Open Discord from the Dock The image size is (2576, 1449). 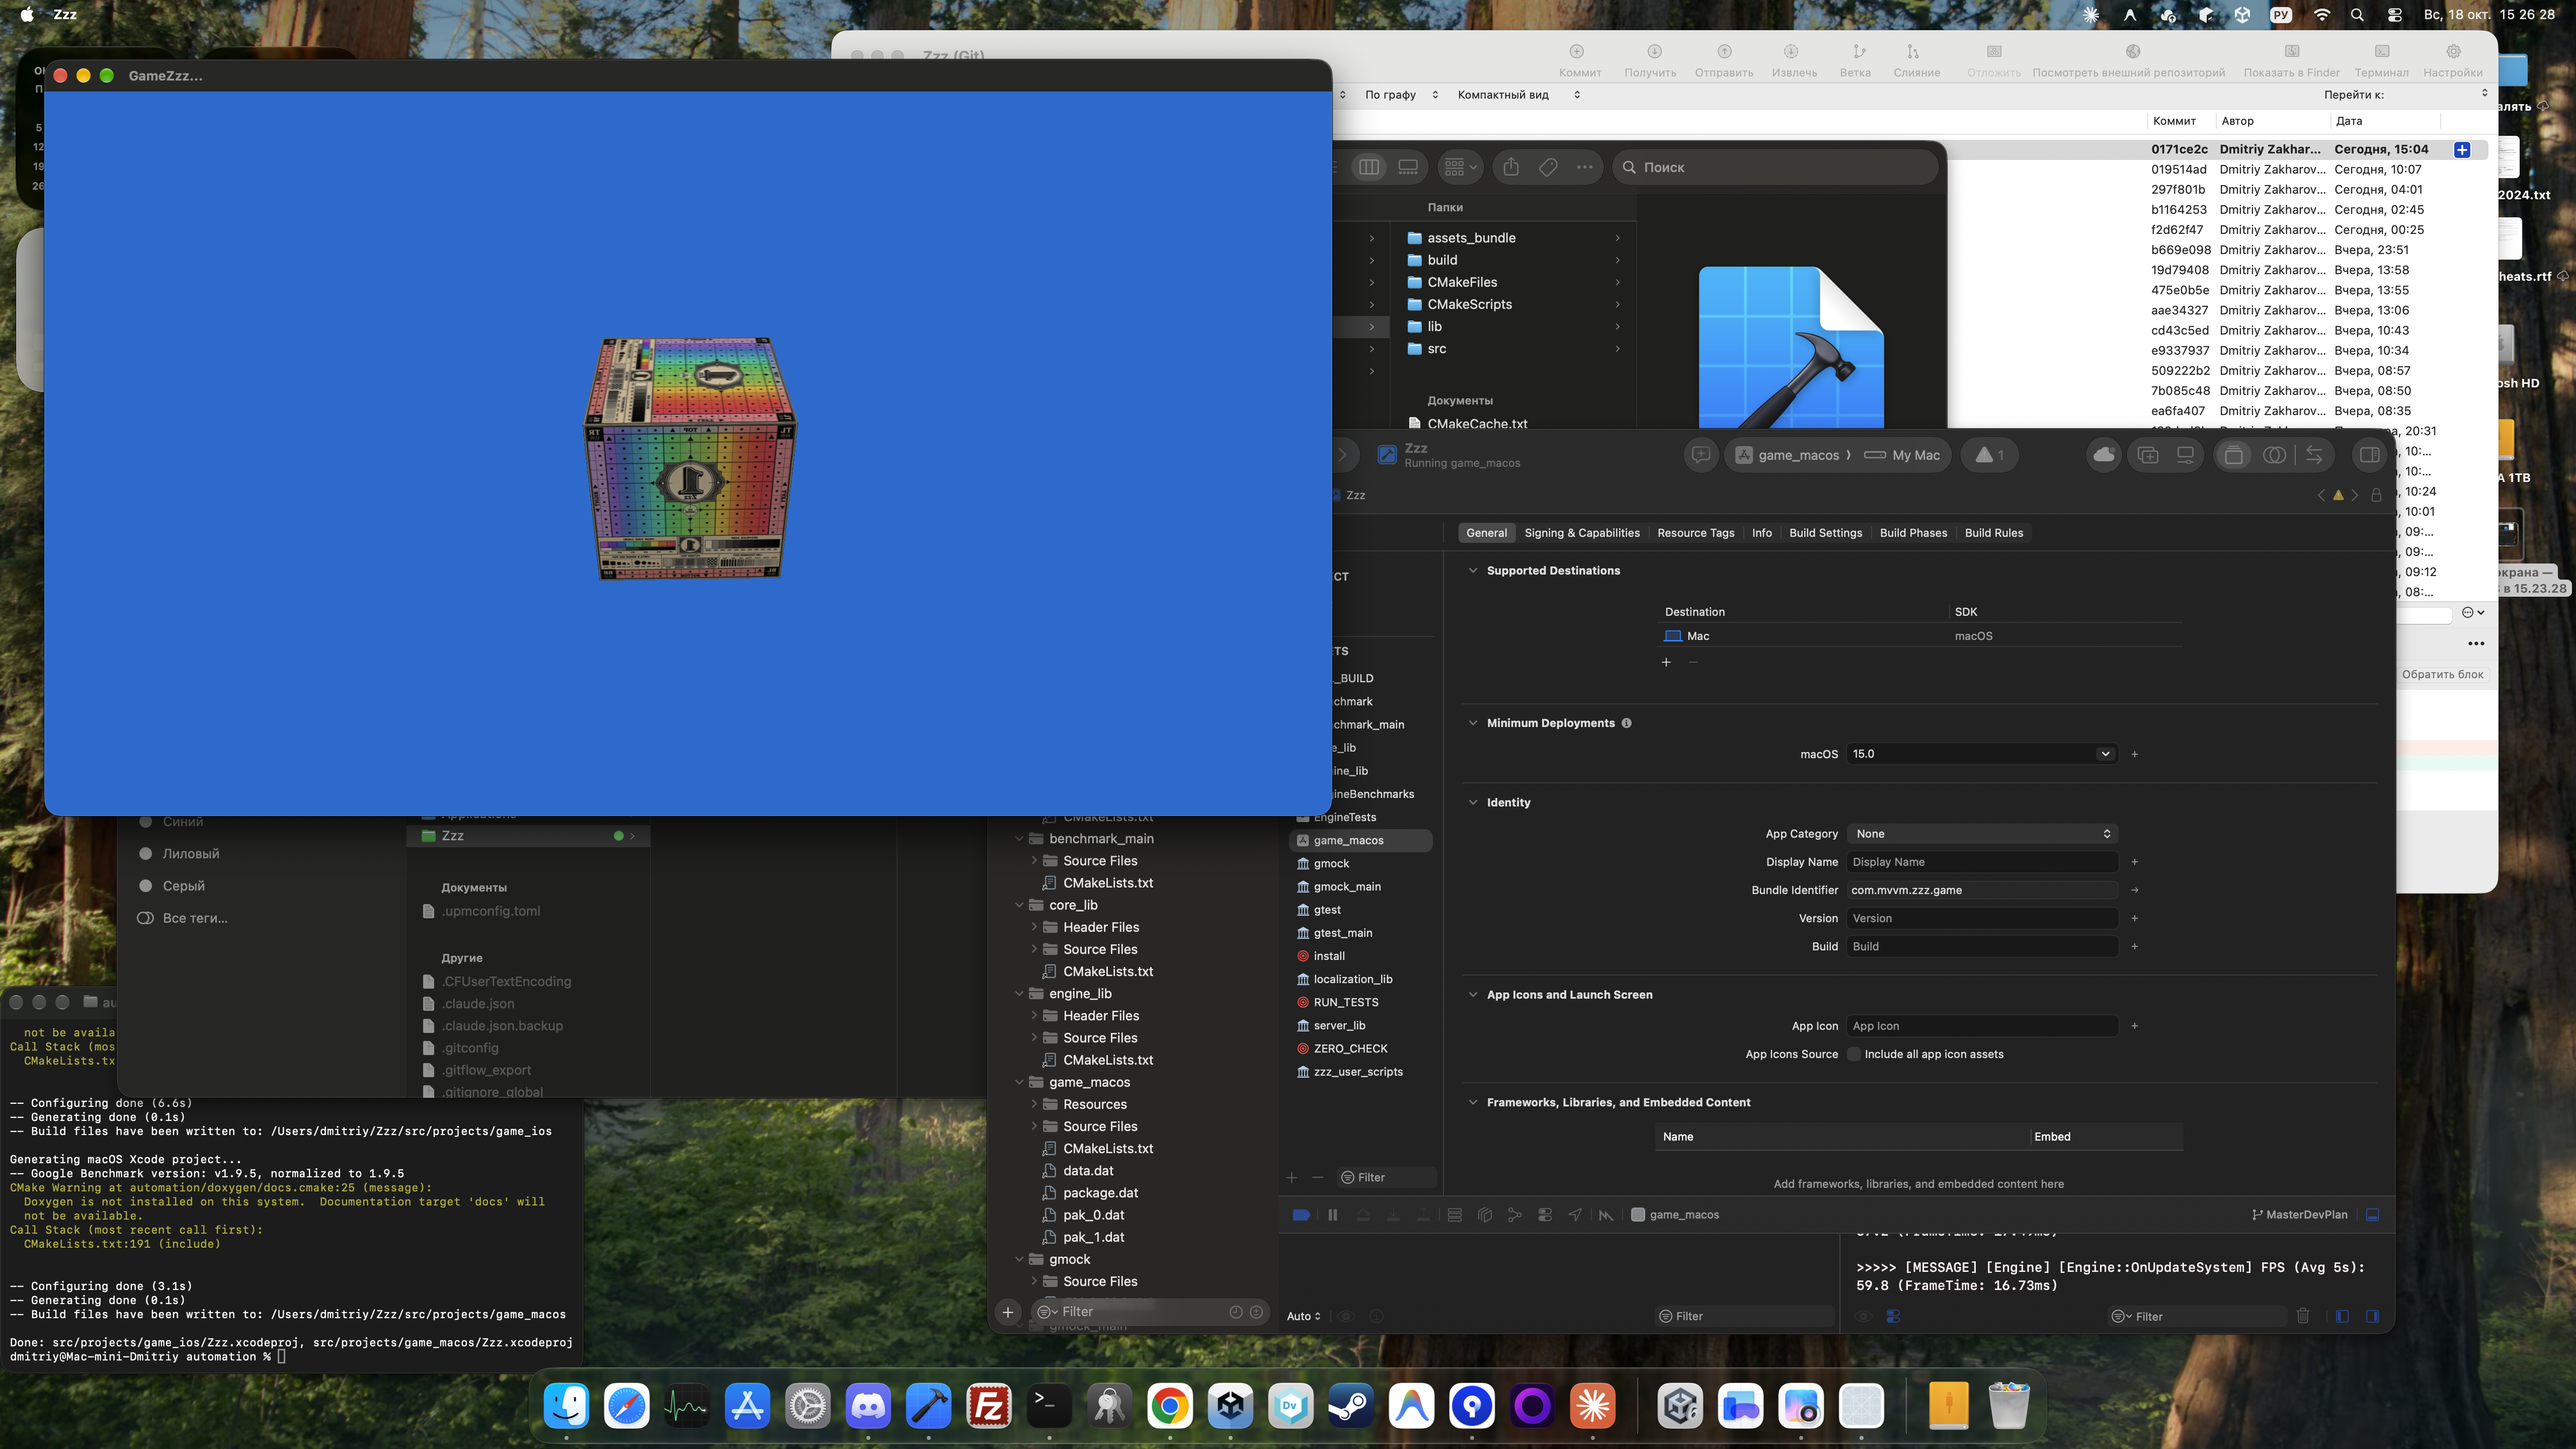pos(868,1405)
